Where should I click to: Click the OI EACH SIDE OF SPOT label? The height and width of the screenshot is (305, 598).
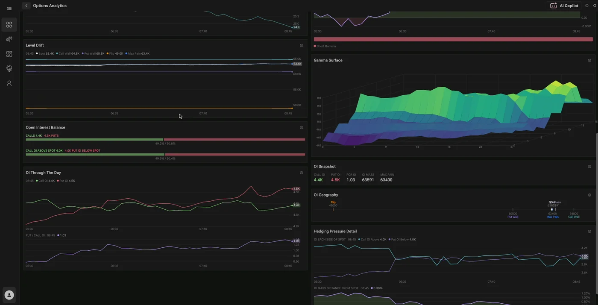329,240
